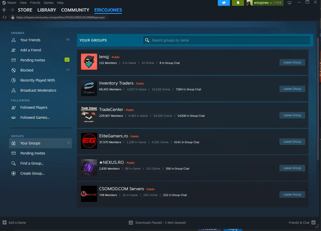Open the TradeCenter group link

click(x=111, y=109)
